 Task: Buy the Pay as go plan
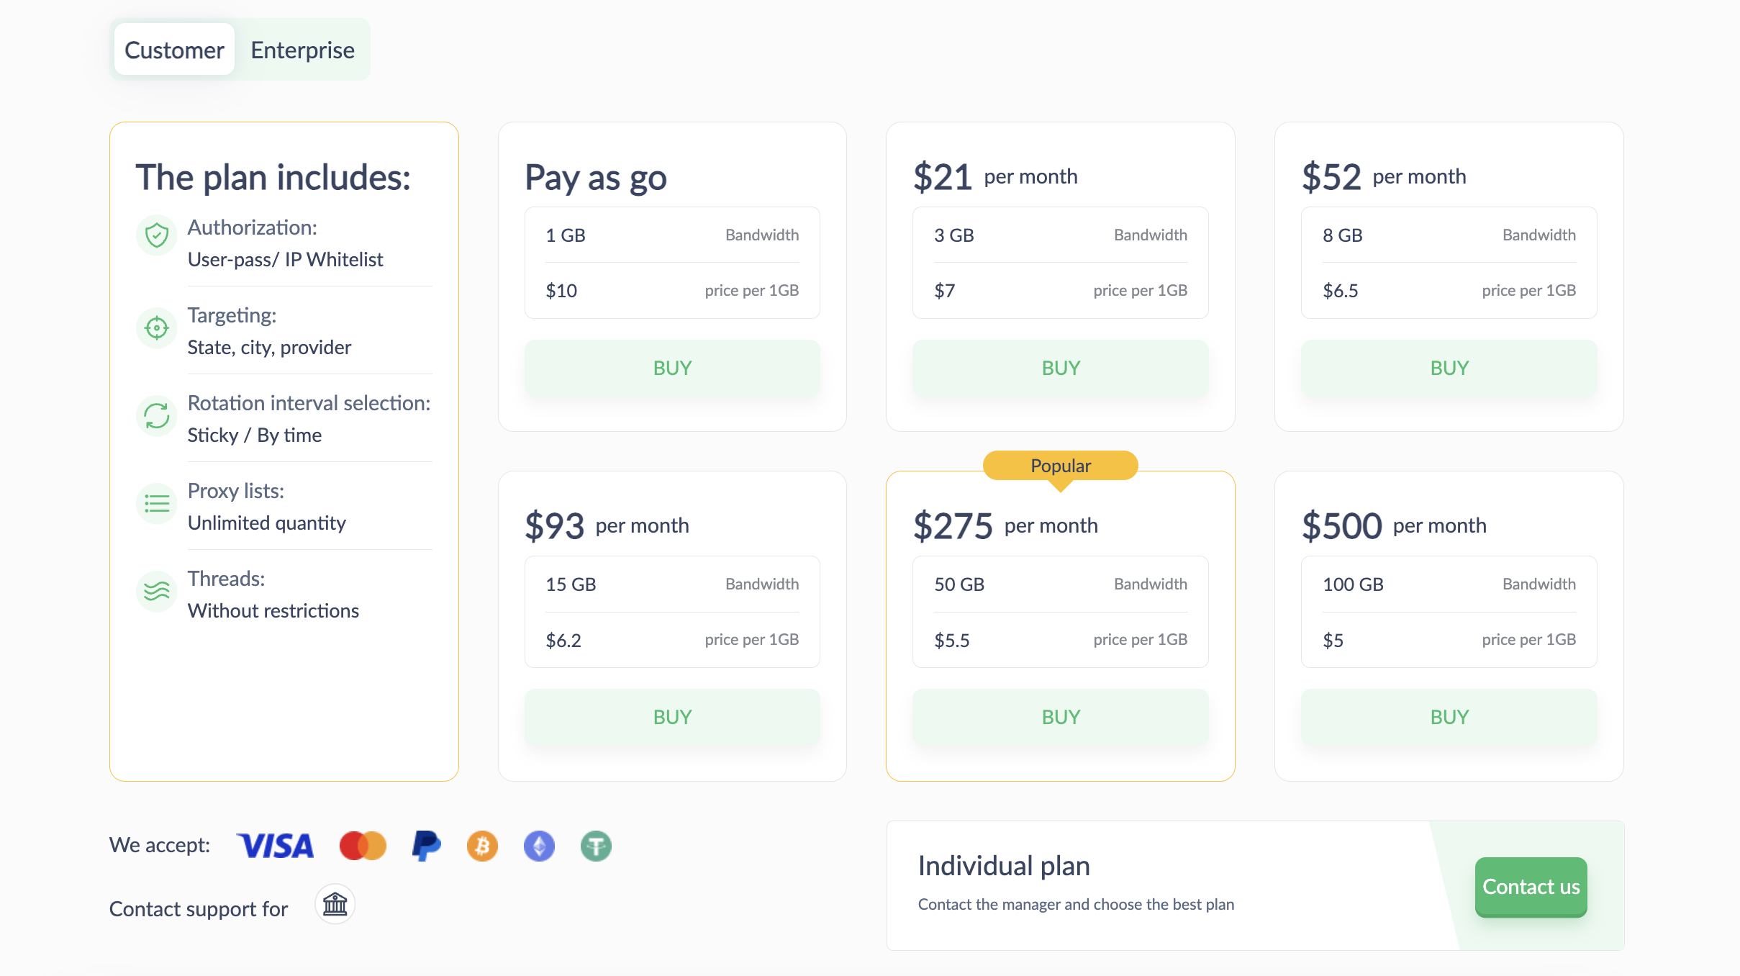(672, 368)
